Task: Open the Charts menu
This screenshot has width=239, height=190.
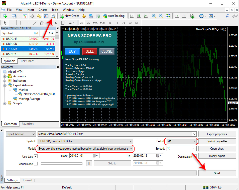Action: coord(43,10)
